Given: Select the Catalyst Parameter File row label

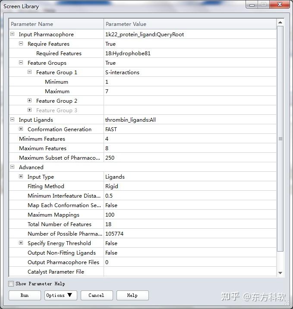Looking at the screenshot, I should (56, 271).
